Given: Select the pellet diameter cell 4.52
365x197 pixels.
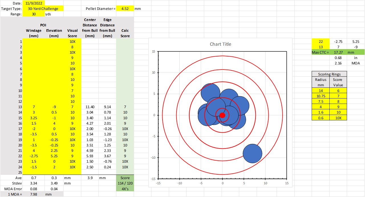Looking at the screenshot, I should click(x=125, y=9).
